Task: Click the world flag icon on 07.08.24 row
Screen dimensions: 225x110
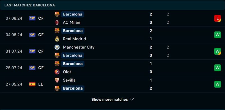Action: tap(32, 18)
